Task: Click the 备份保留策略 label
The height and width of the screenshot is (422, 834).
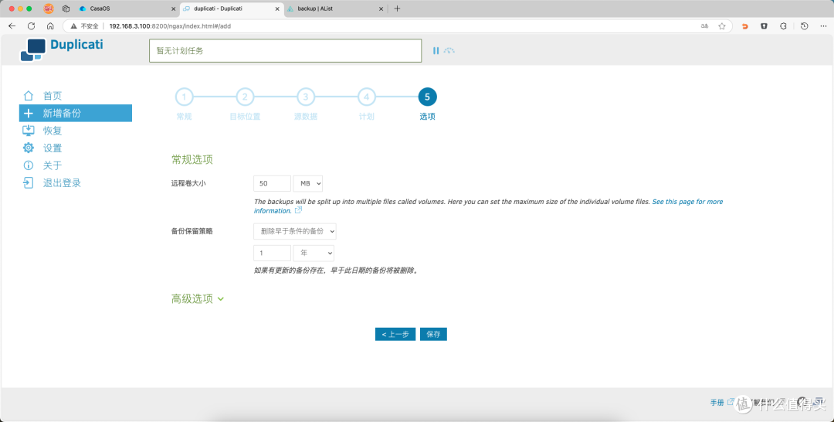Action: pos(192,232)
